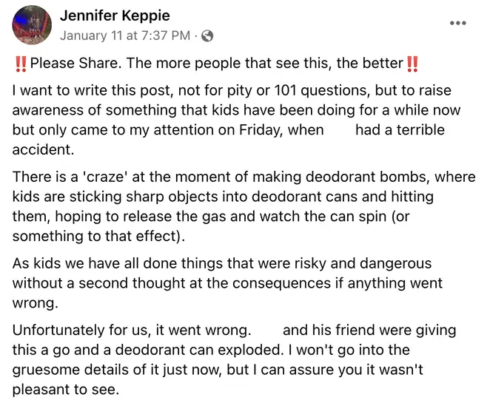The image size is (490, 403).
Task: Click the word "accident." ending the first paragraph
Action: [x=43, y=150]
